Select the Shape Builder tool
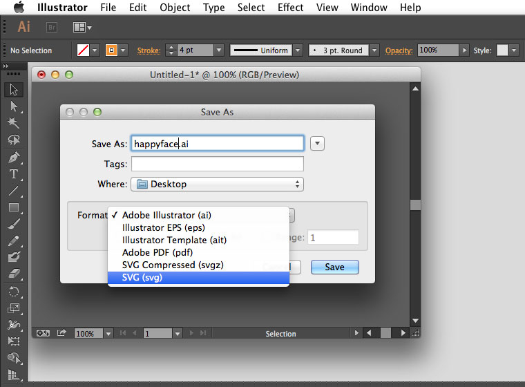 click(x=14, y=358)
